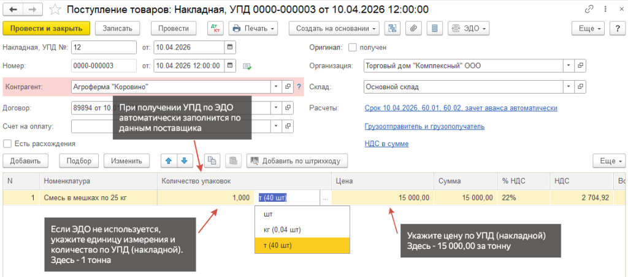Open calendar for Накладная date 10.04.2026

[x=230, y=47]
